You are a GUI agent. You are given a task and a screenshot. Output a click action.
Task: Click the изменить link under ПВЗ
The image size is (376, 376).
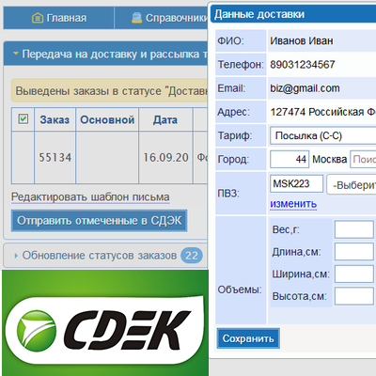[293, 204]
